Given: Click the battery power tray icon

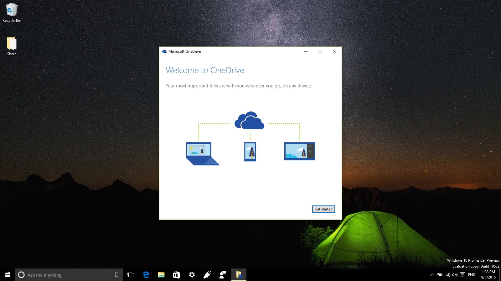Looking at the screenshot, I should click(440, 275).
